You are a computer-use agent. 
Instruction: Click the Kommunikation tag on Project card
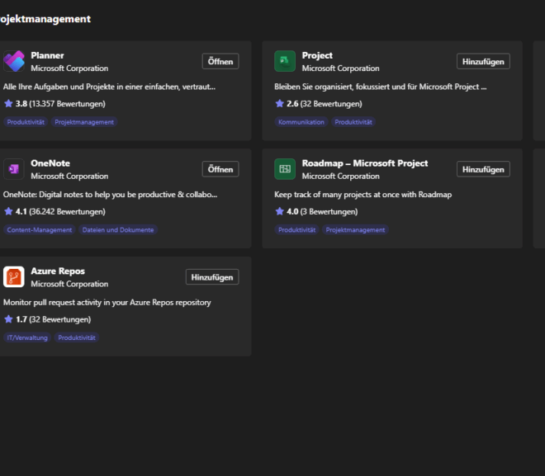[301, 122]
